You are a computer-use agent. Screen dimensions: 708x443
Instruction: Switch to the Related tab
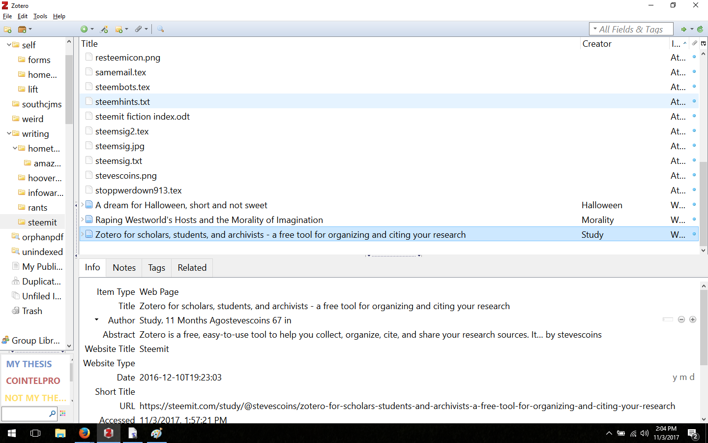coord(192,267)
